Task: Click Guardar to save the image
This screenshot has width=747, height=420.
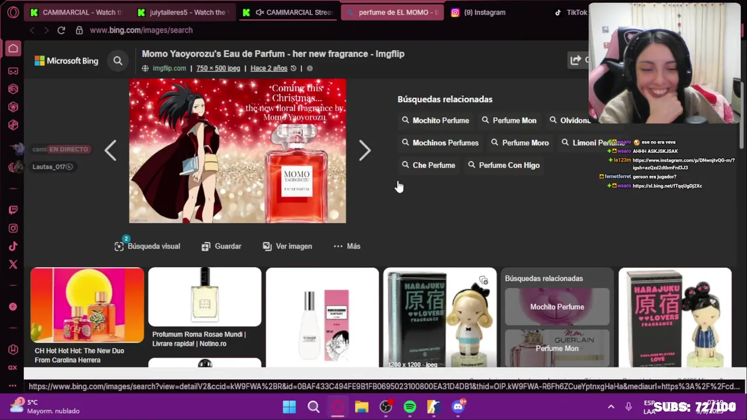Action: tap(221, 246)
